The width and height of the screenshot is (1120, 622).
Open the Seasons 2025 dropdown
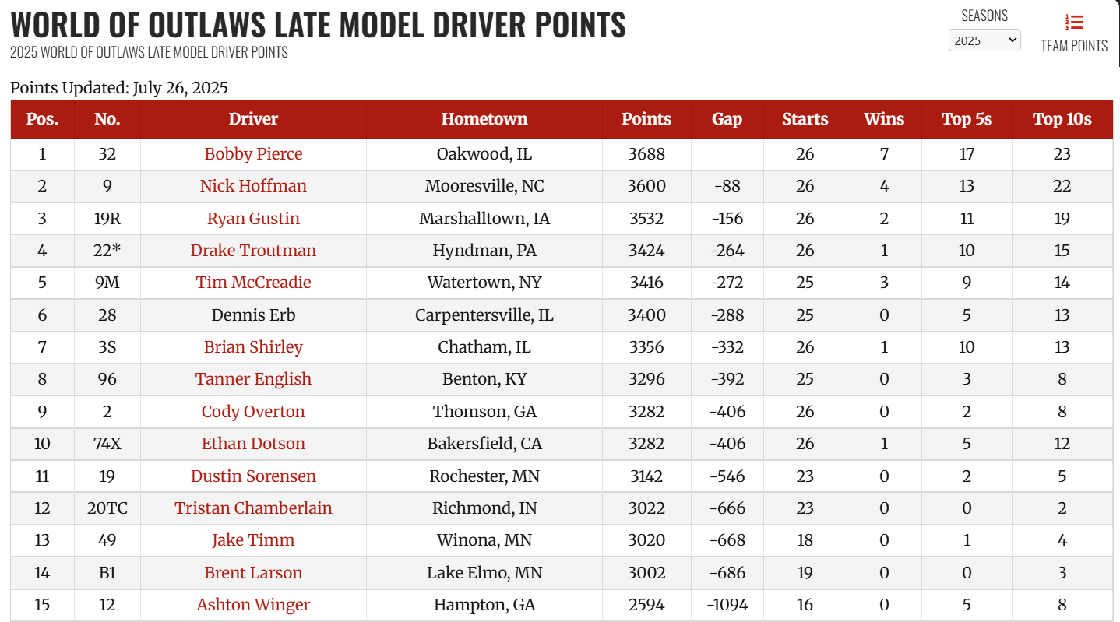click(984, 40)
